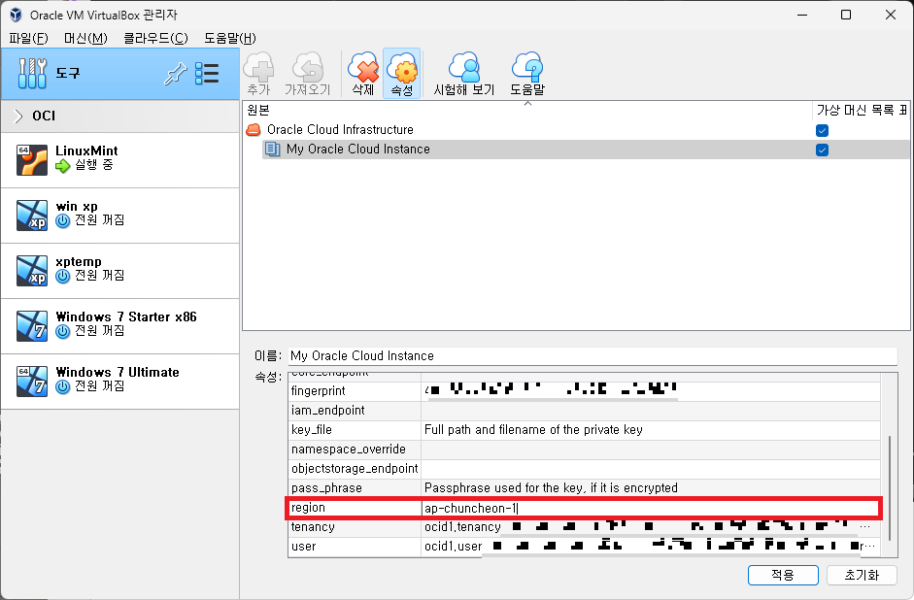The height and width of the screenshot is (600, 914).
Task: Select the LinuxMint VM icon
Action: (x=32, y=159)
